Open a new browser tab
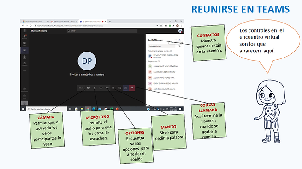302x169 pixels. (110, 22)
